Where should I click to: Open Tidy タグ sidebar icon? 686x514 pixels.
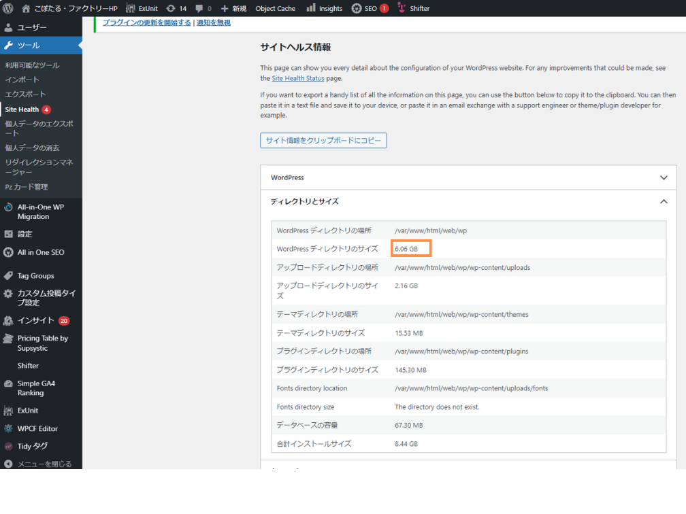point(8,446)
